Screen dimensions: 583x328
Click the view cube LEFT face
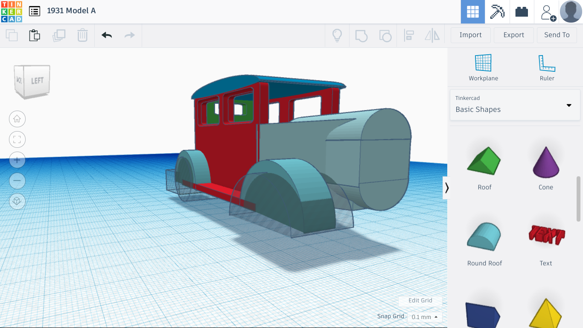coord(38,80)
